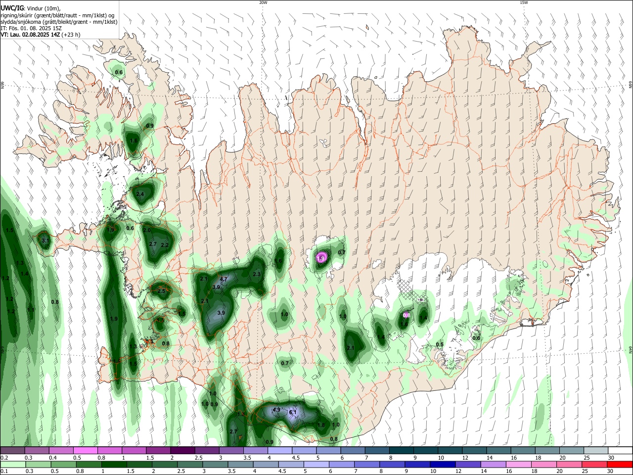Pick the light pink rain swatch between 16 and 18
633x475 pixels.
pyautogui.click(x=519, y=464)
